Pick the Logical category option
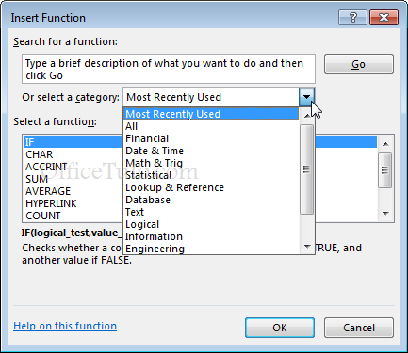 pos(142,224)
